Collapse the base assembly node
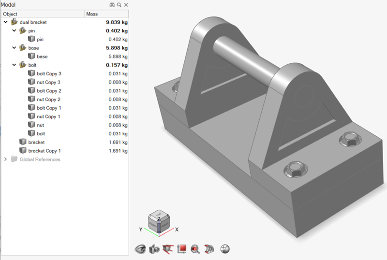 coord(15,48)
